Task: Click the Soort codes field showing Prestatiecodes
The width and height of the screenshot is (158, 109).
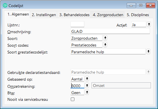Action: click(86, 45)
